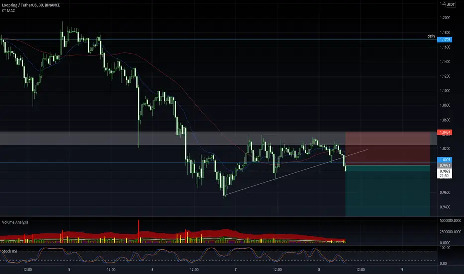This screenshot has width=464, height=274.
Task: Click the tallest red volume spike bar
Action: pos(139,231)
